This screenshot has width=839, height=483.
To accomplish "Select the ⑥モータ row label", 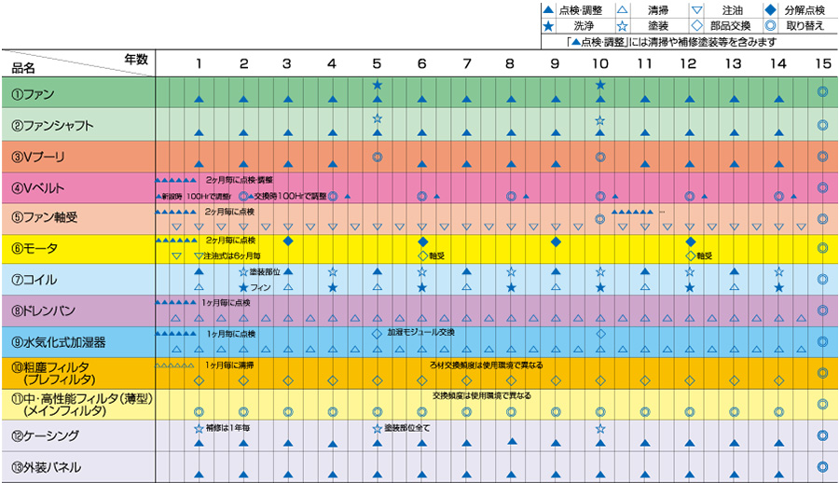I will [34, 248].
